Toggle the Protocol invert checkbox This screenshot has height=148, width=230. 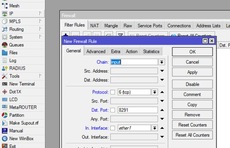(x=113, y=92)
